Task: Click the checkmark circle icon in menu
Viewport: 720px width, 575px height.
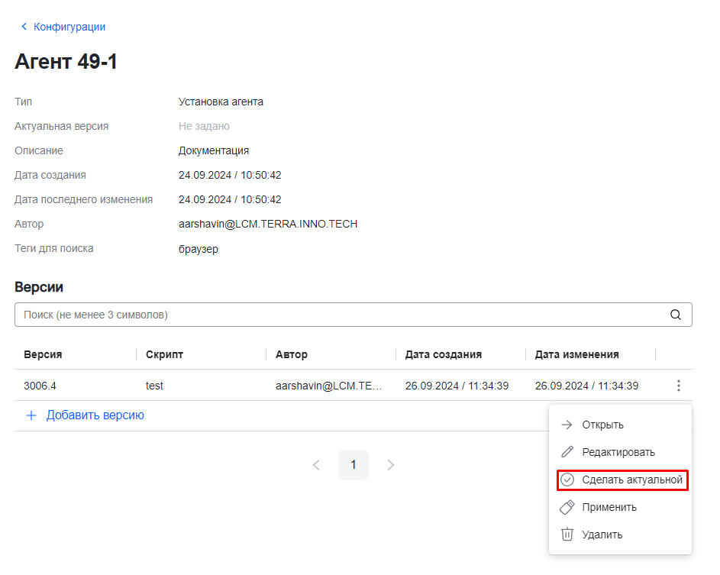Action: tap(567, 480)
